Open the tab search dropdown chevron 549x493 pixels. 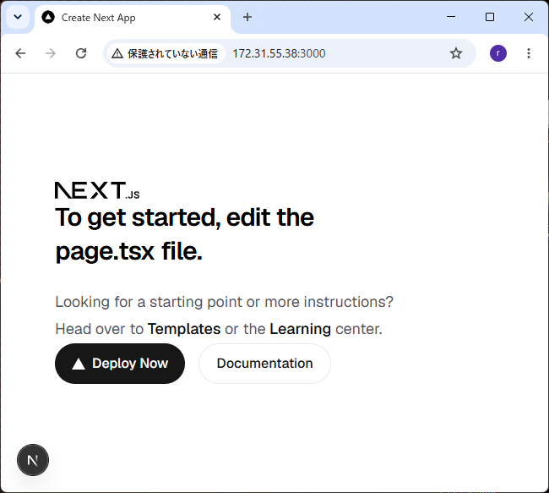click(18, 17)
